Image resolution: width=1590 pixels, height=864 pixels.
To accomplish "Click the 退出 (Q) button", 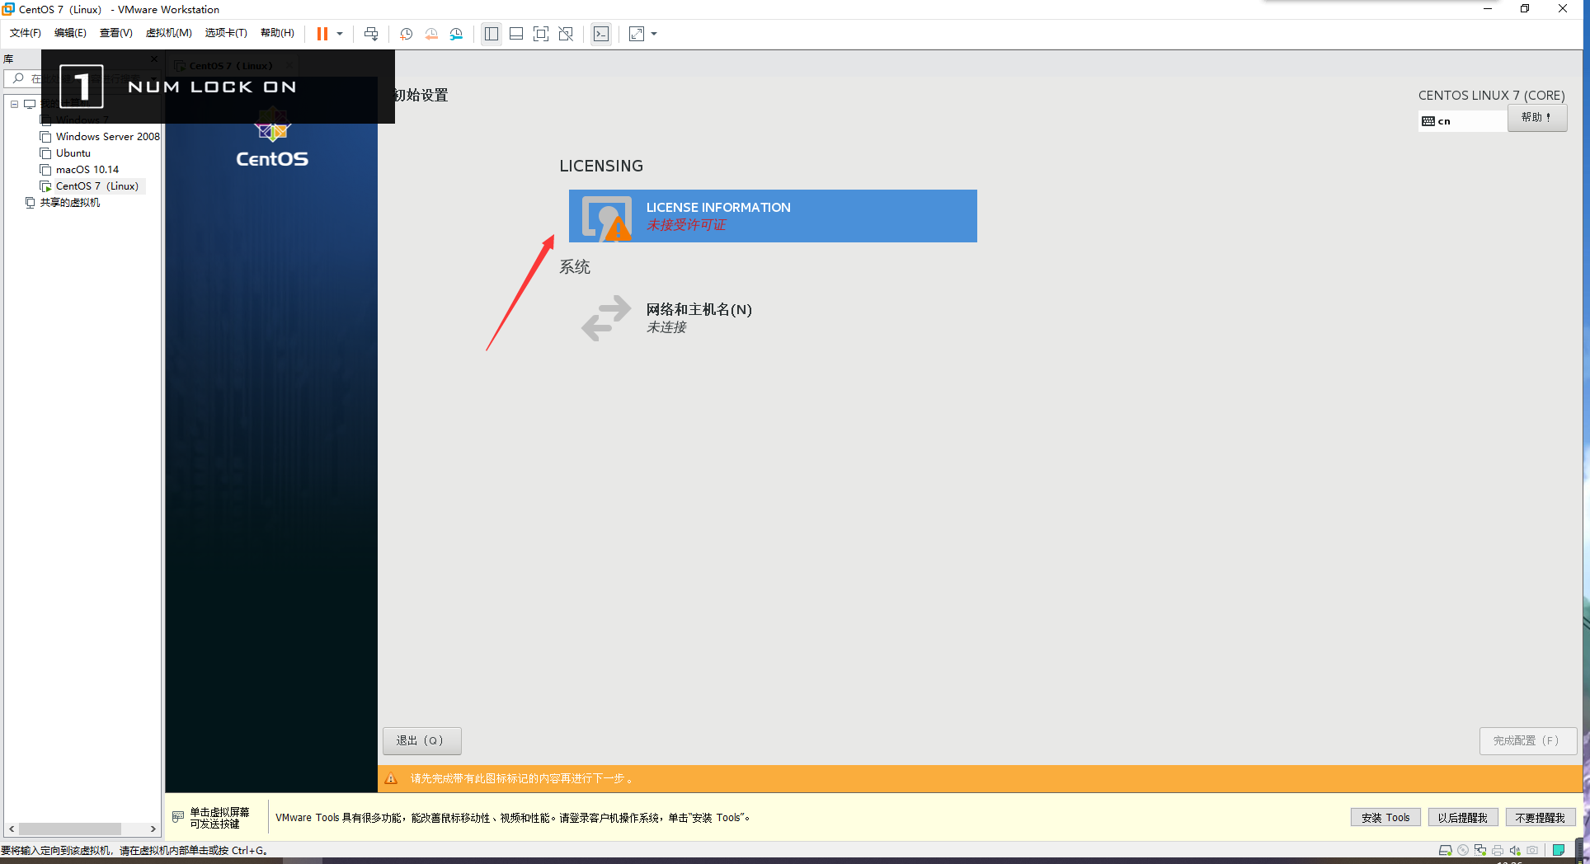I will pyautogui.click(x=421, y=740).
